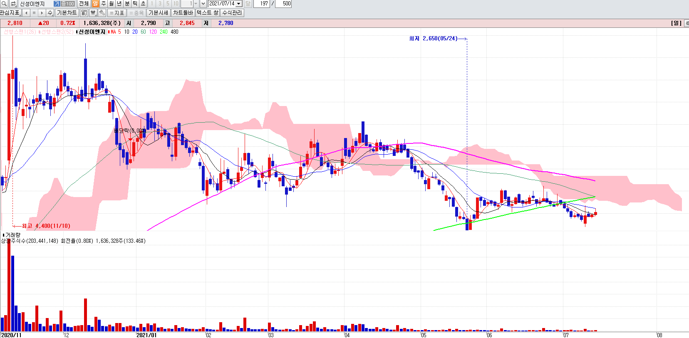Click the [일] period label

click(676, 23)
